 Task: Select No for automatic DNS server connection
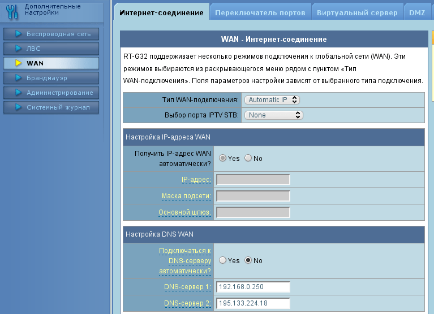pyautogui.click(x=248, y=260)
